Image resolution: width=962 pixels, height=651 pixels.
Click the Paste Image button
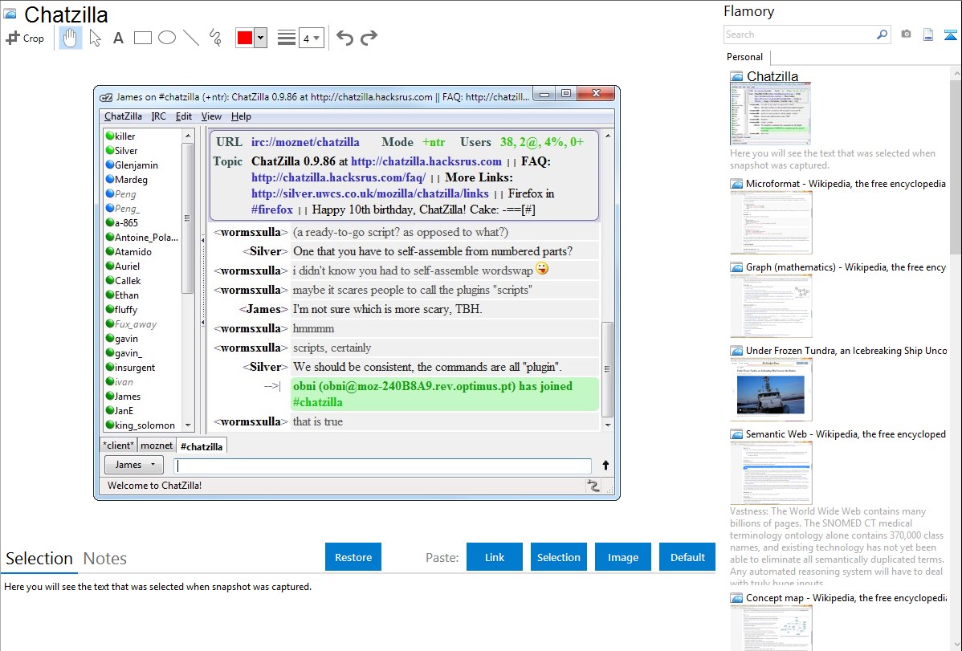tap(622, 557)
